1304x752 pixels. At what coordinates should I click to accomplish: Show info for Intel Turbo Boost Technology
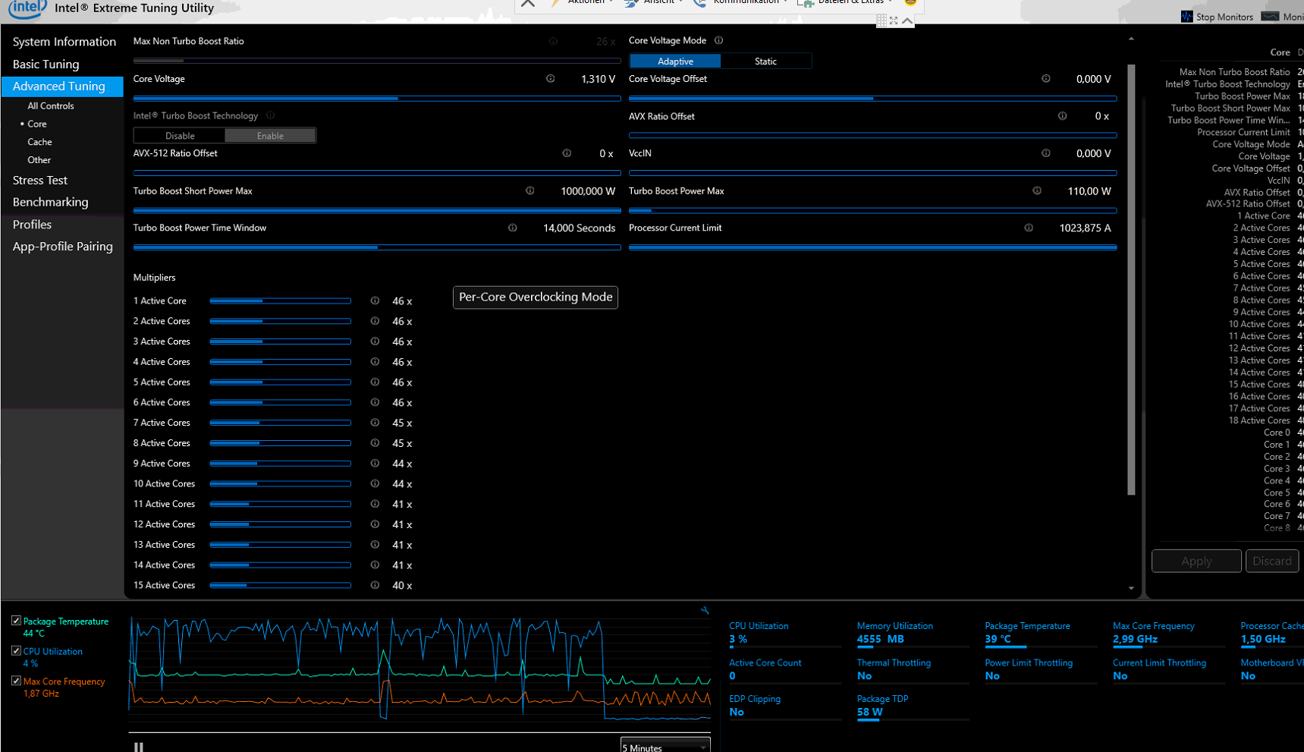click(x=271, y=115)
